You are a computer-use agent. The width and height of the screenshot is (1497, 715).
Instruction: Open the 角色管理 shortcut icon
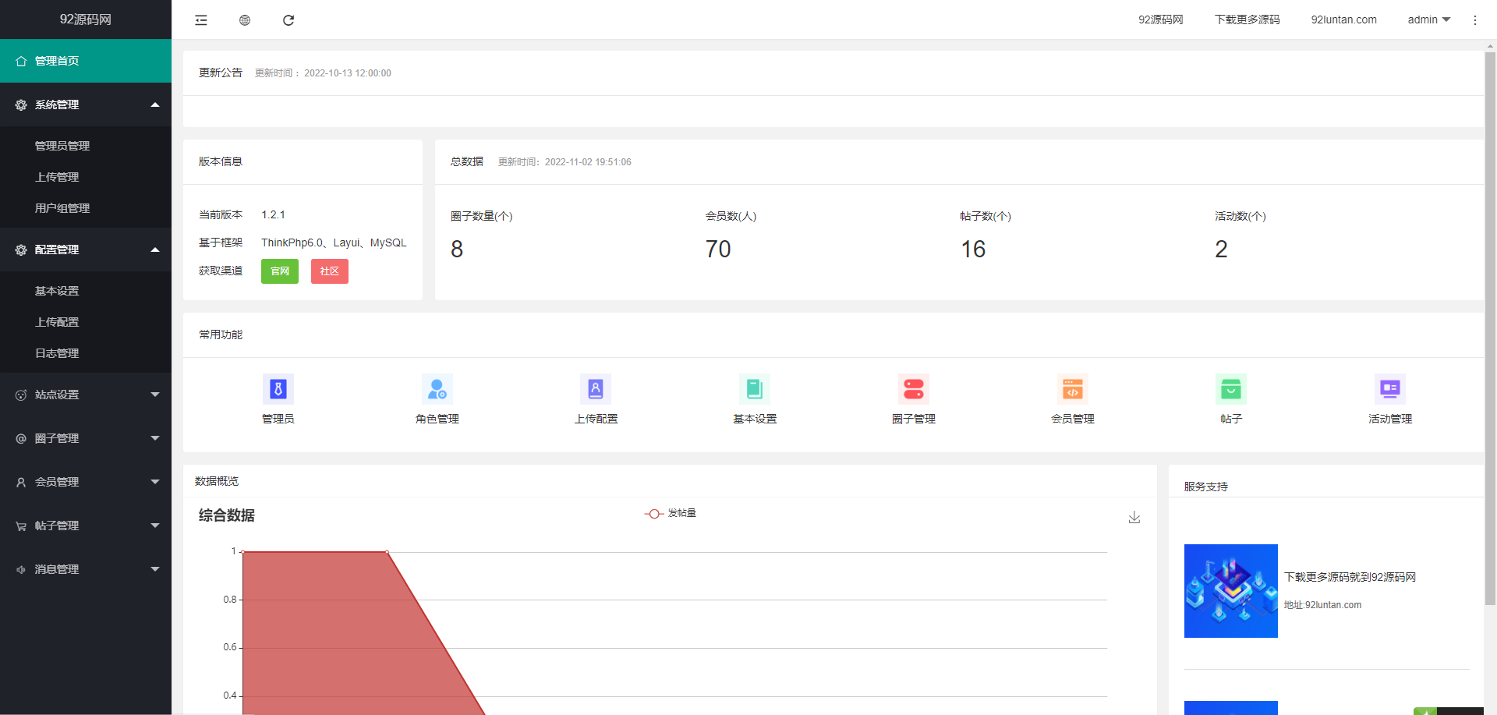(x=437, y=388)
